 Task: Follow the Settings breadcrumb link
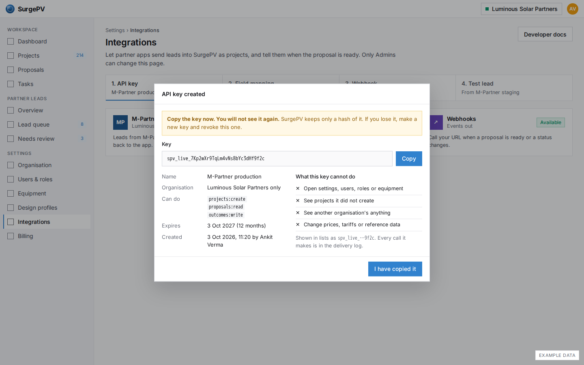[x=115, y=30]
